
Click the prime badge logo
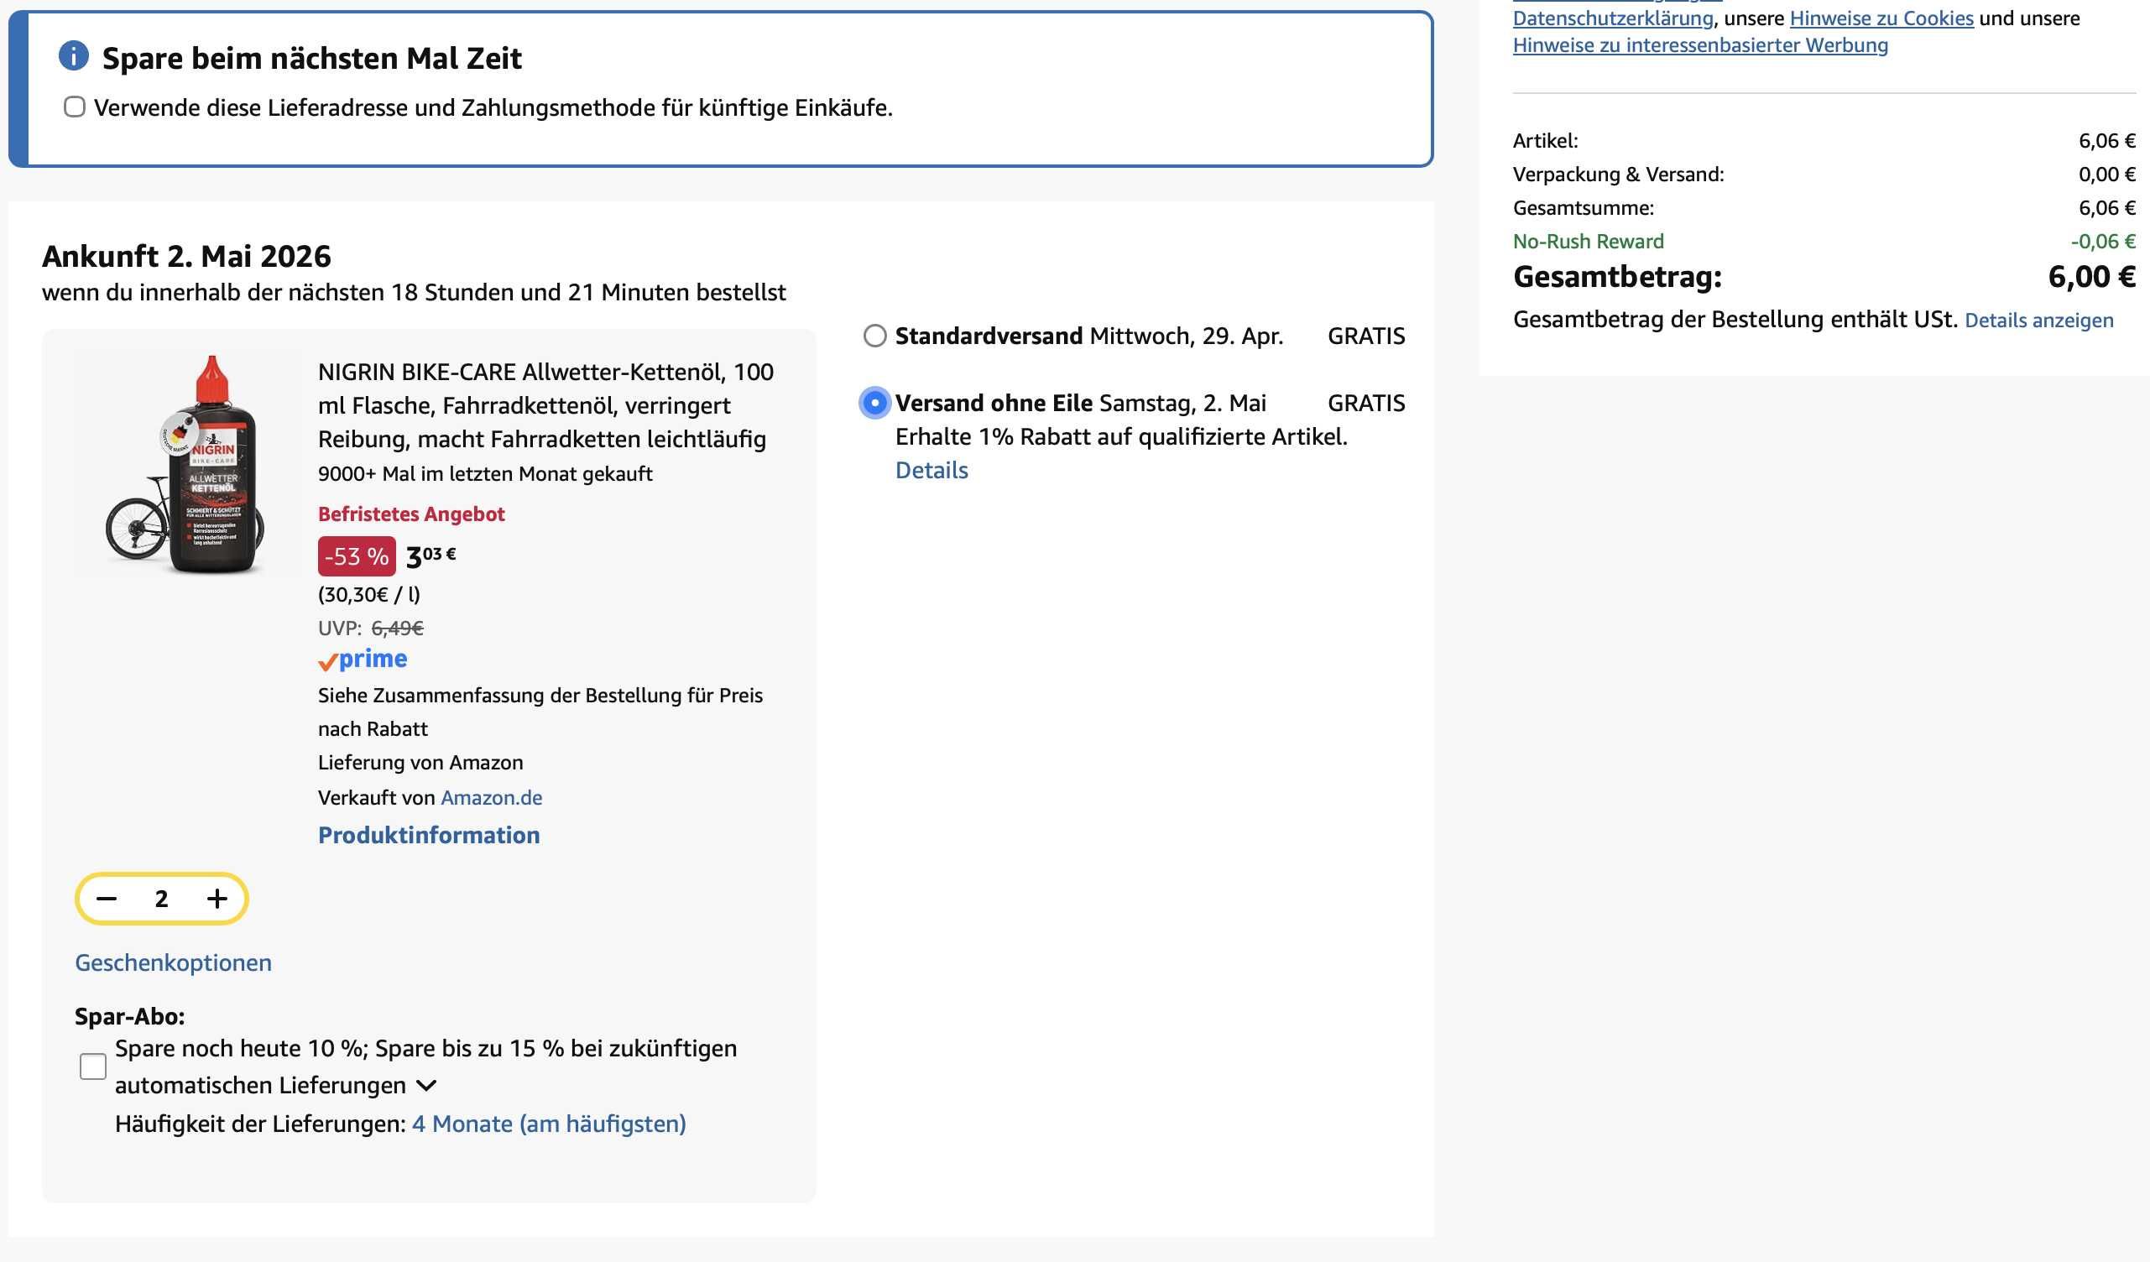[363, 660]
